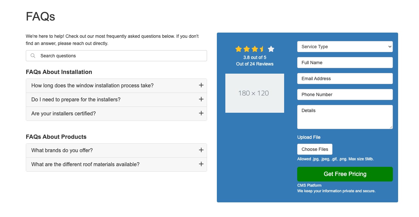419x217 pixels.
Task: Click the half-filled fourth rating star
Action: (x=263, y=49)
